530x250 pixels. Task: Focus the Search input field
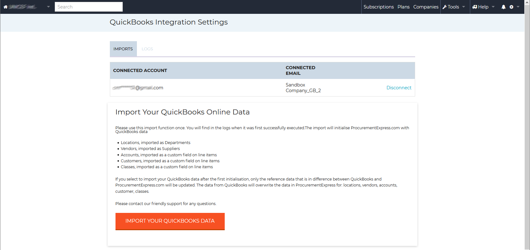(89, 7)
